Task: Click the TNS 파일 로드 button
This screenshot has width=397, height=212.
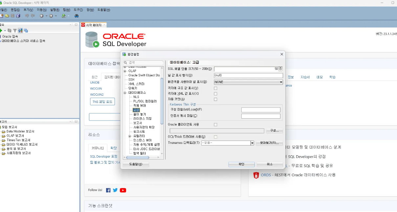Action: click(x=102, y=102)
